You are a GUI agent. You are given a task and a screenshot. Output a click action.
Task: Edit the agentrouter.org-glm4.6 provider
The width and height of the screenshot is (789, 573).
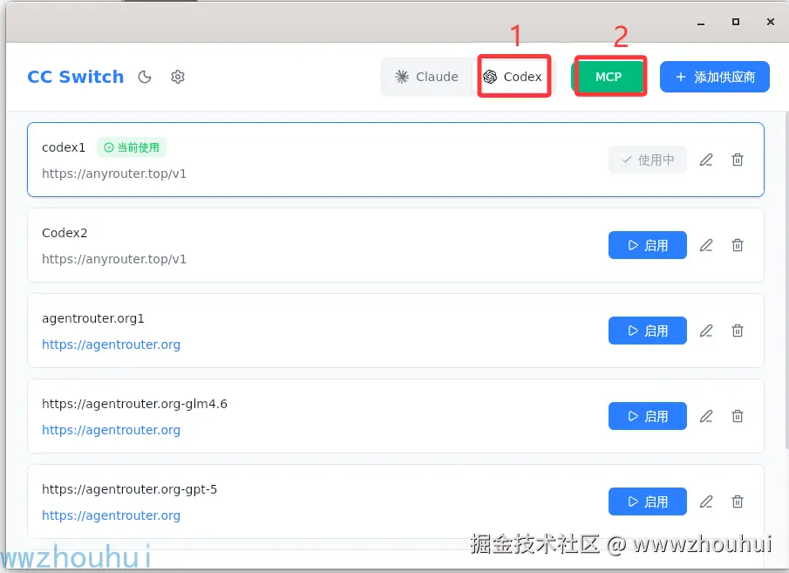point(706,416)
